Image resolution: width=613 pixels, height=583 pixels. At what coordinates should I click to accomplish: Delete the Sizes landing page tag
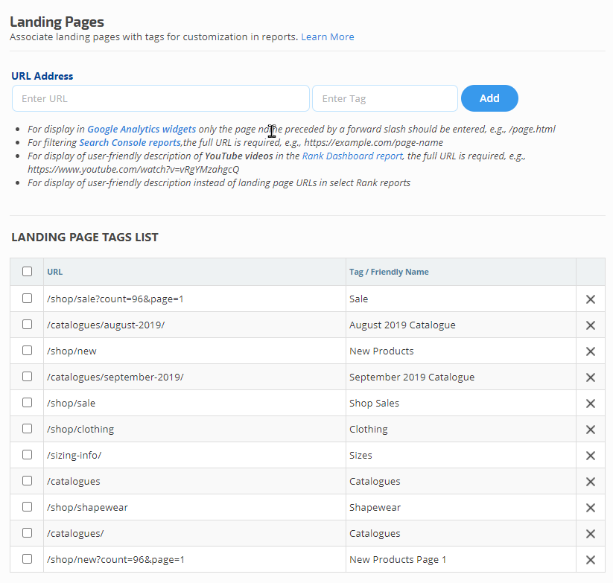tap(590, 456)
